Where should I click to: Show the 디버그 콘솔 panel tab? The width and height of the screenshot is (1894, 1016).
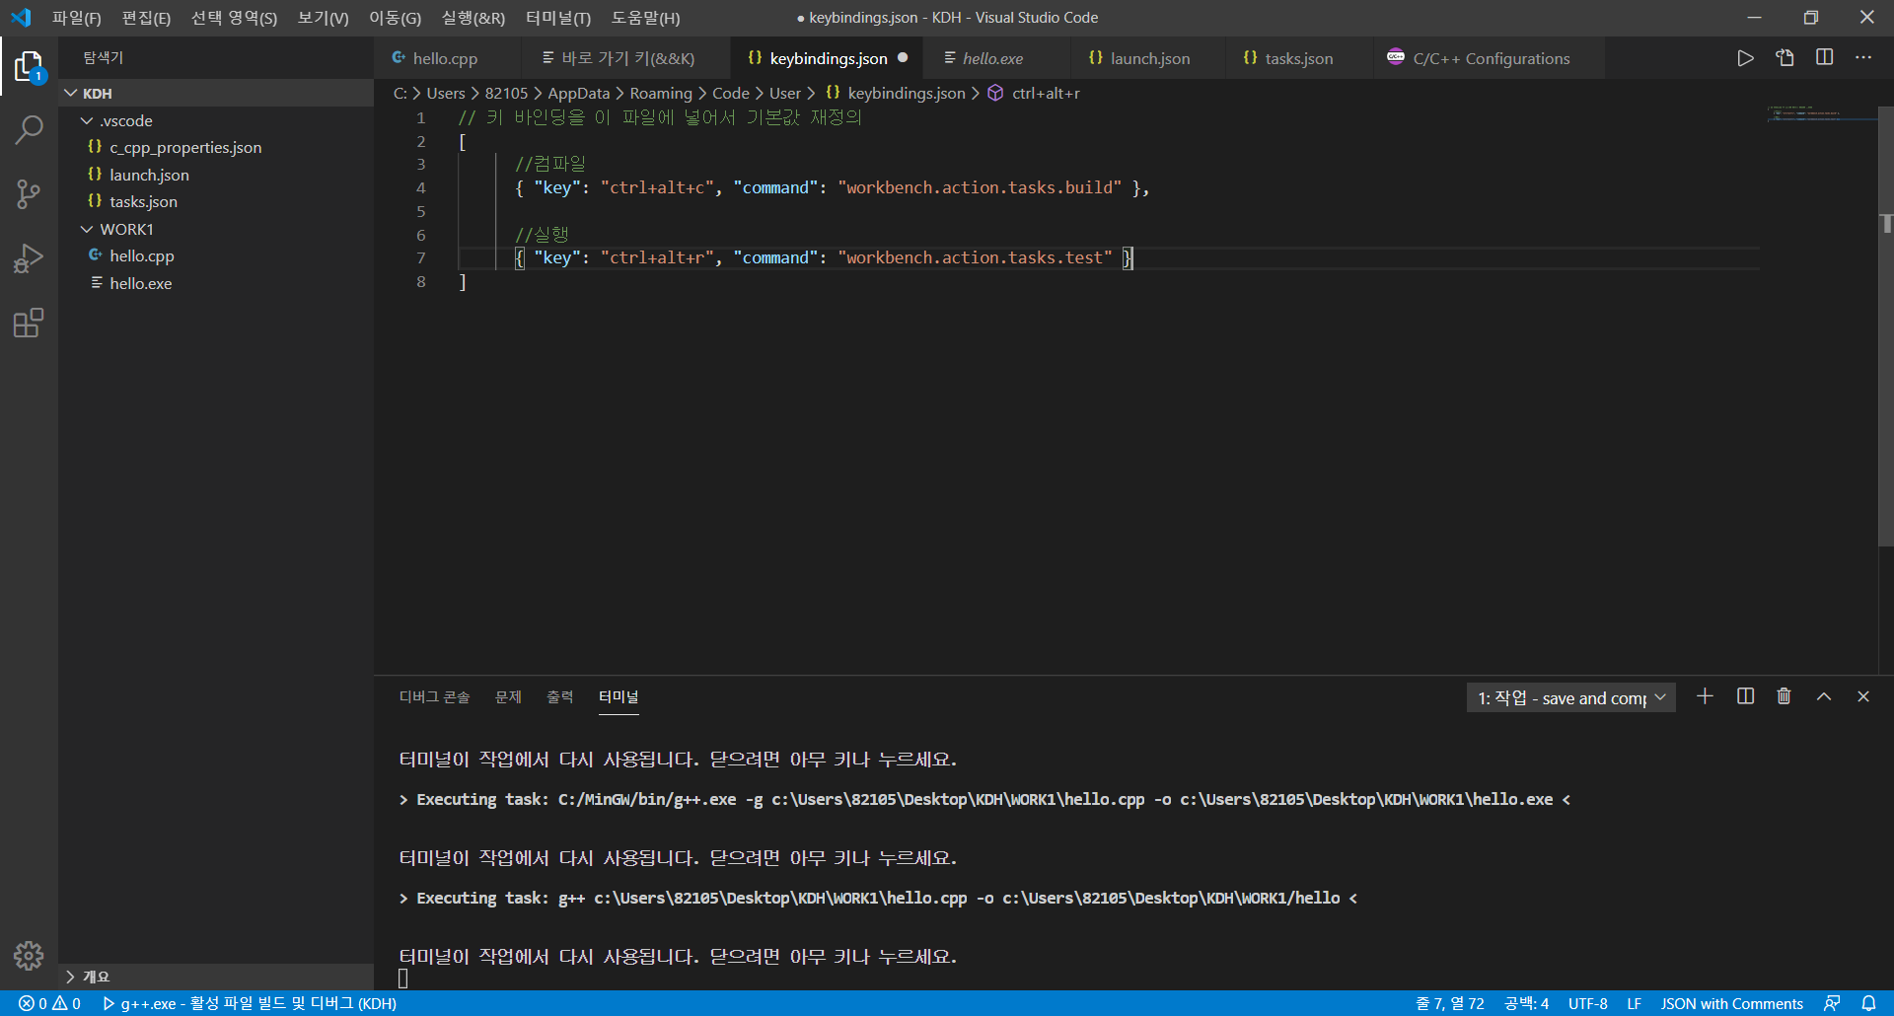(x=434, y=696)
